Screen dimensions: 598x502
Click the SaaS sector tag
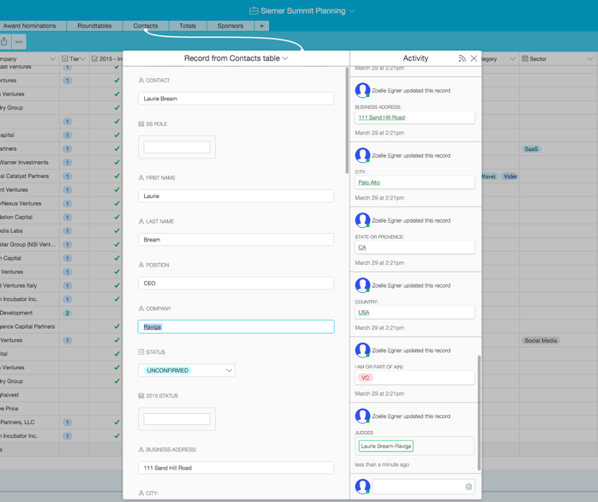coord(531,149)
